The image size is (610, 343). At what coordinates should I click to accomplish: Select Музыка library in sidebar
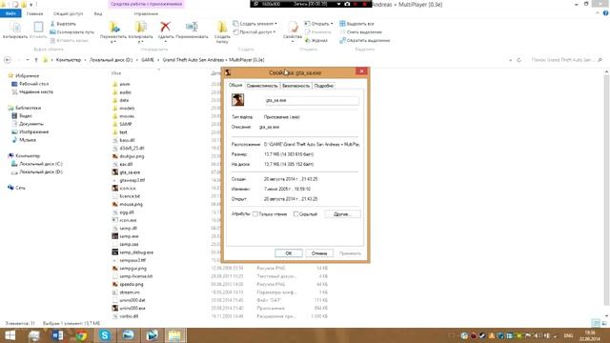(24, 140)
